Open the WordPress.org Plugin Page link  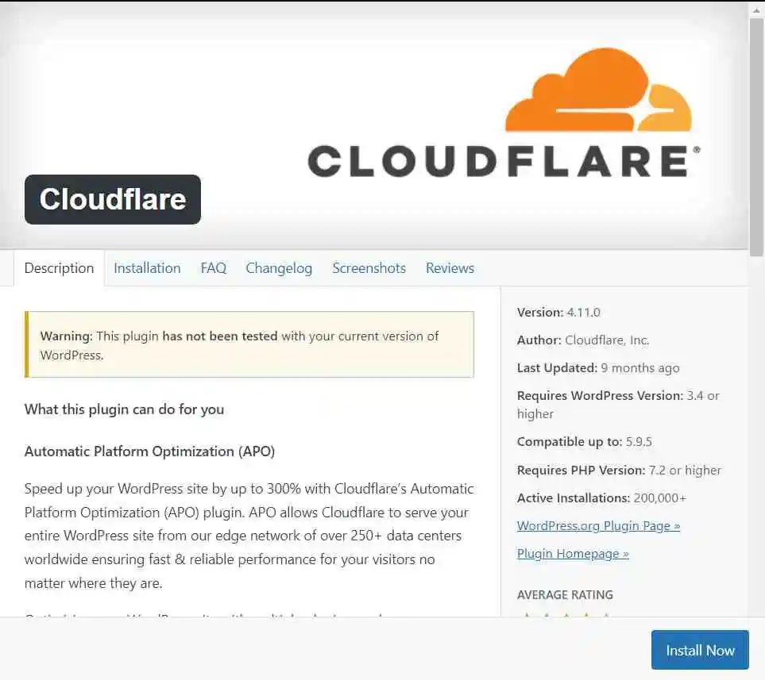pyautogui.click(x=599, y=526)
